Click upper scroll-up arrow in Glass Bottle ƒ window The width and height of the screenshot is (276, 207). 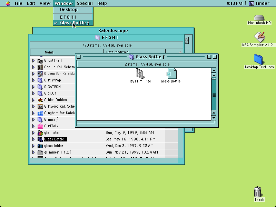[x=214, y=70]
